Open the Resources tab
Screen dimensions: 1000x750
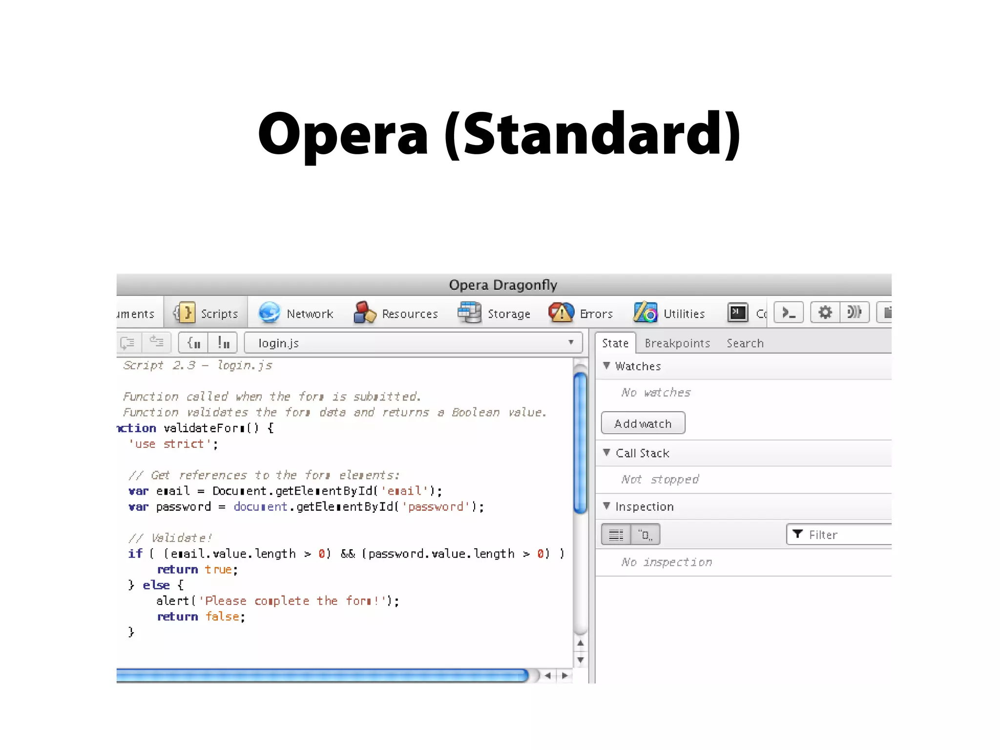(396, 313)
